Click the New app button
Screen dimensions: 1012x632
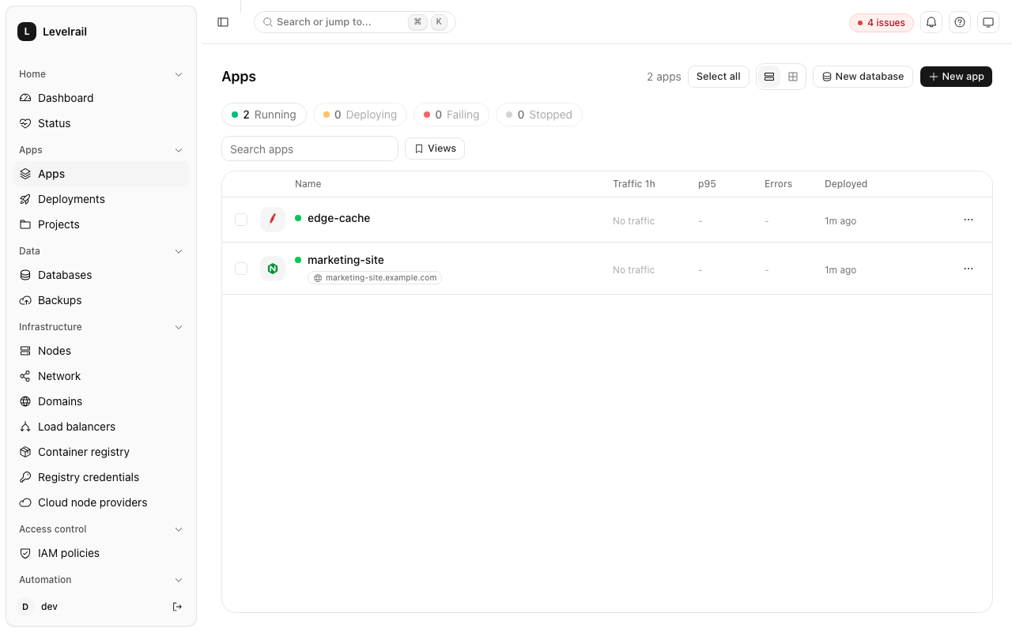956,77
